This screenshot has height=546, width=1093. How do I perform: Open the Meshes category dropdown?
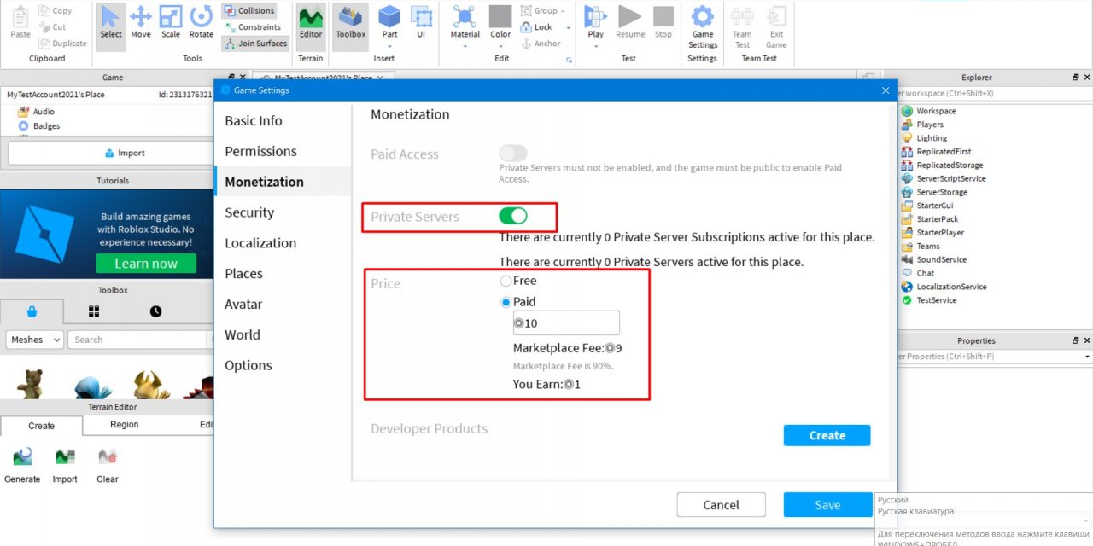click(35, 340)
